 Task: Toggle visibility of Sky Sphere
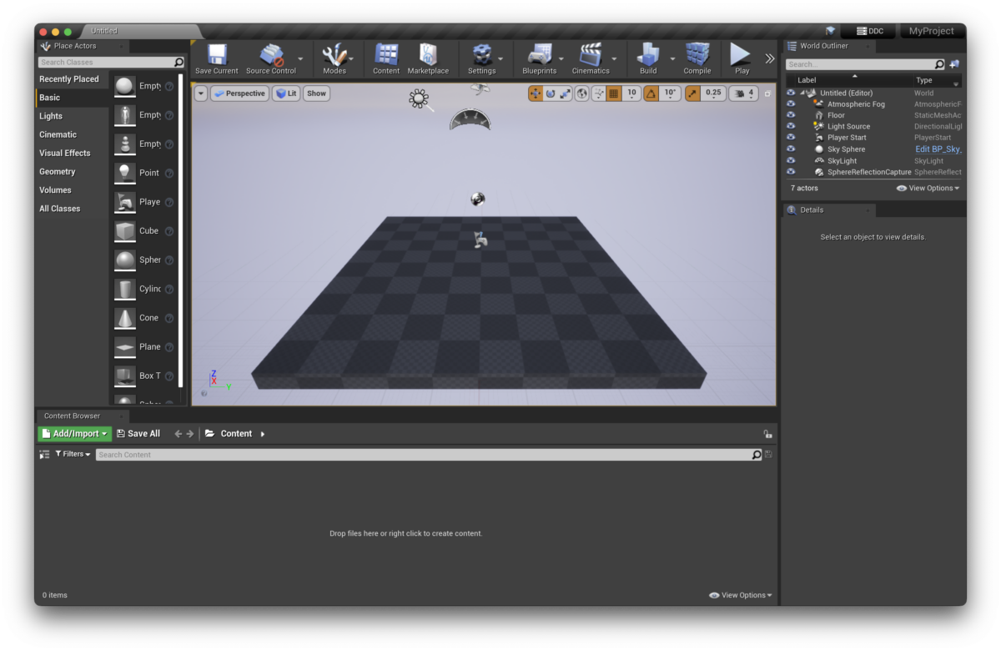point(791,149)
